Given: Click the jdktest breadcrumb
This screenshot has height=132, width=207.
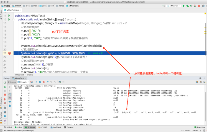Looking at the screenshot, I should point(17,6).
